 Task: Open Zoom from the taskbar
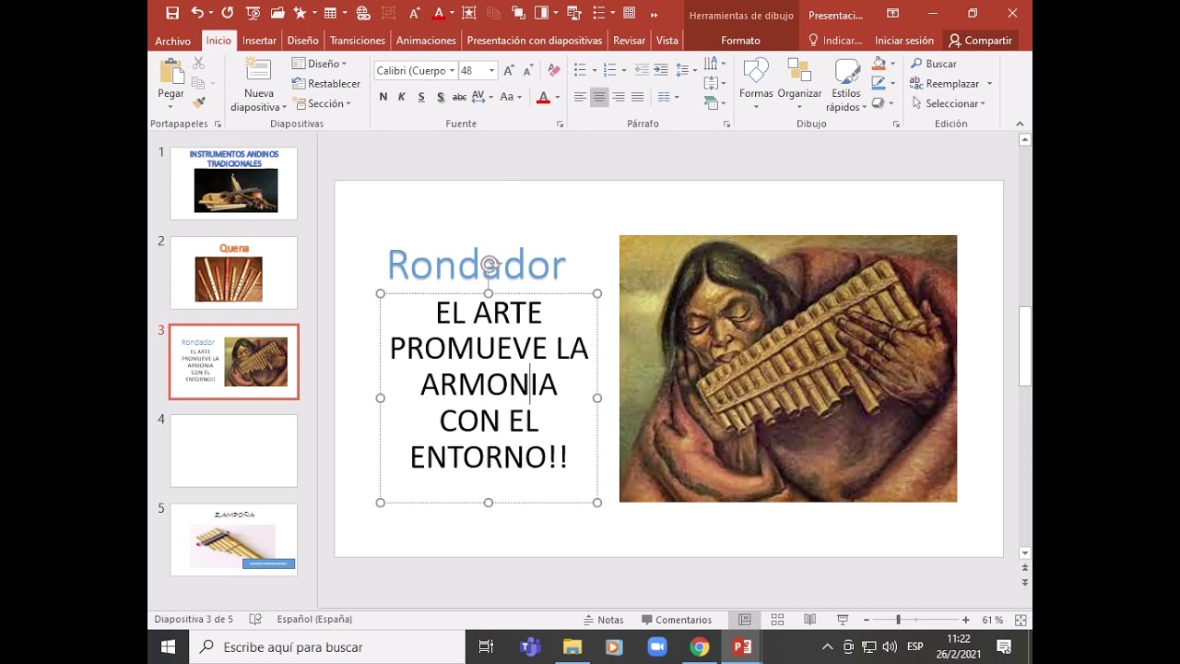(x=656, y=647)
